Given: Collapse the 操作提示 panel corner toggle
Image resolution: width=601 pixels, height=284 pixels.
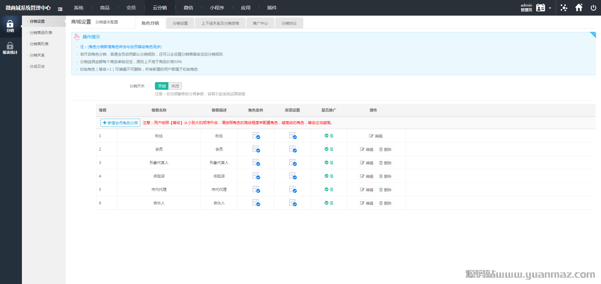Looking at the screenshot, I should 593,34.
